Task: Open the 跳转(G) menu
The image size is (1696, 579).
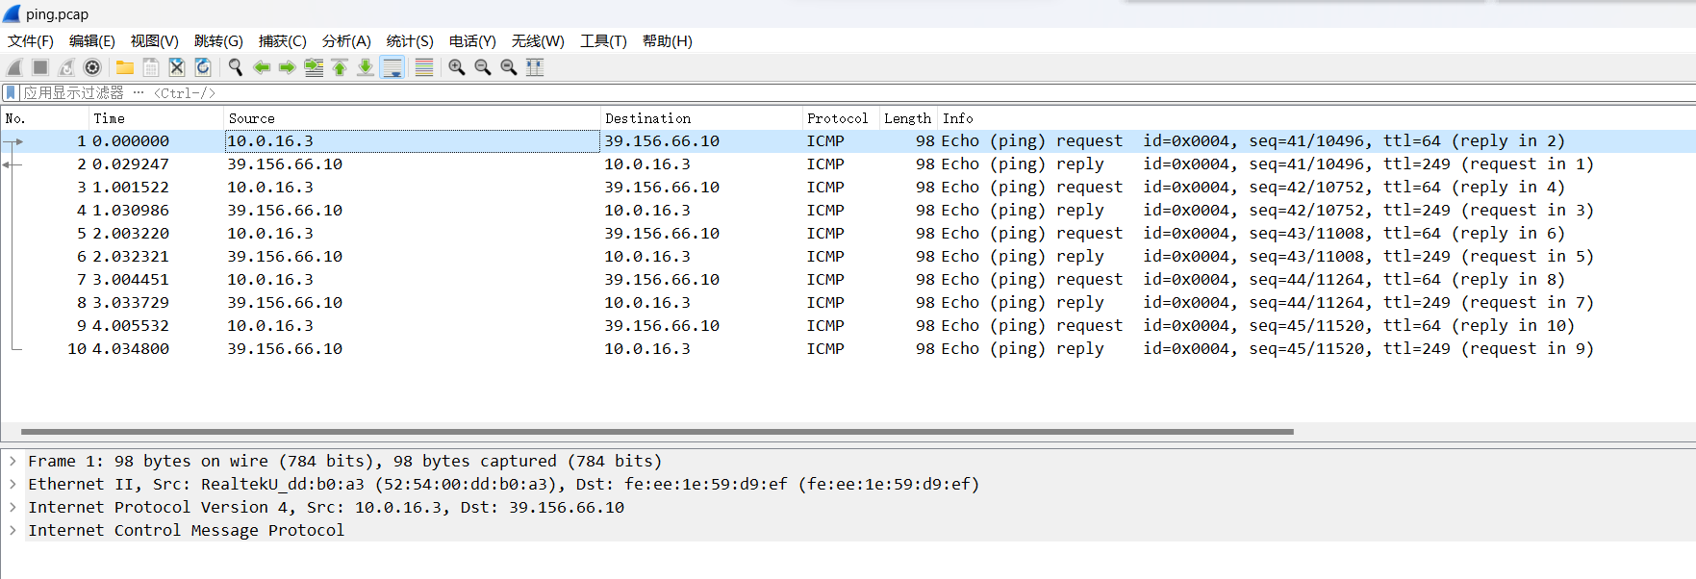Action: [218, 40]
